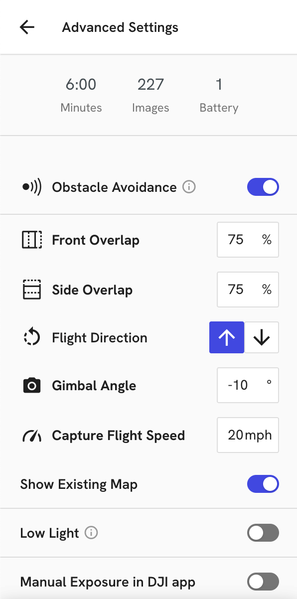Click the Obstacle Avoidance sensor icon
297x599 pixels.
pyautogui.click(x=32, y=187)
